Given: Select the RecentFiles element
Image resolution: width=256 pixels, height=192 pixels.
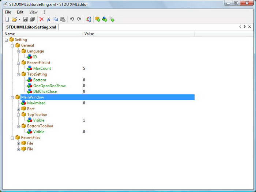Looking at the screenshot, I should coord(30,138).
